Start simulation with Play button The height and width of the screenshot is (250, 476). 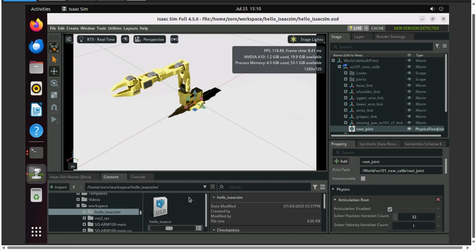[x=54, y=119]
